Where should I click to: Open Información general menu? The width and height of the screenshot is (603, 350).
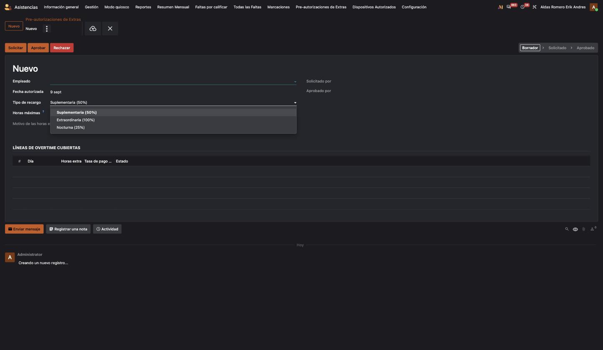(x=61, y=7)
